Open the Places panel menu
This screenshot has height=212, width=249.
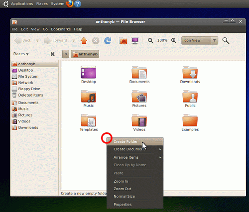42,3
